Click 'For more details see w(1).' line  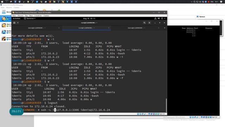(33, 36)
